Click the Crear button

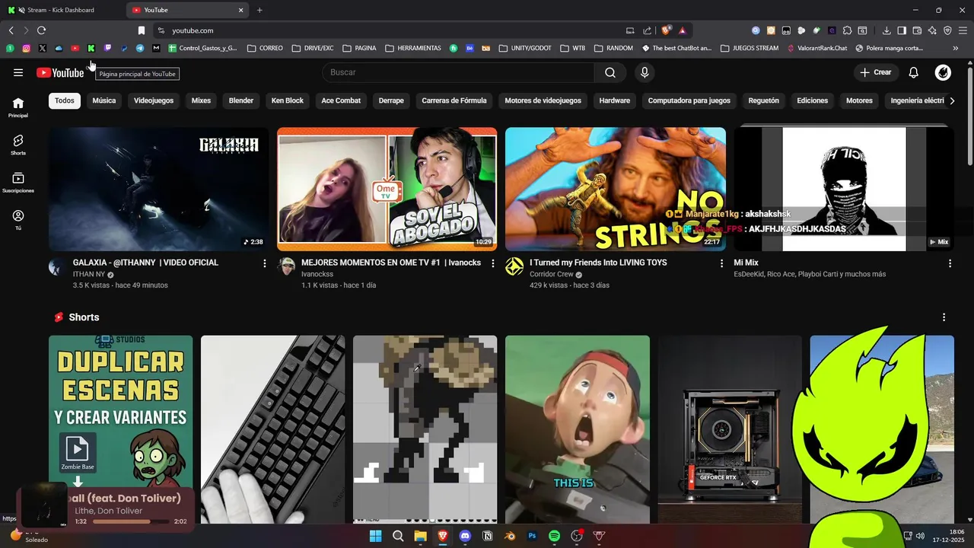(876, 72)
